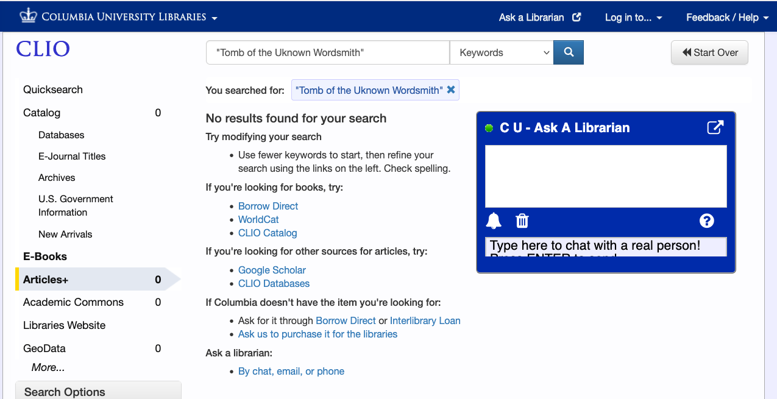The width and height of the screenshot is (777, 399).
Task: Open chat help via the question mark icon
Action: (x=706, y=221)
